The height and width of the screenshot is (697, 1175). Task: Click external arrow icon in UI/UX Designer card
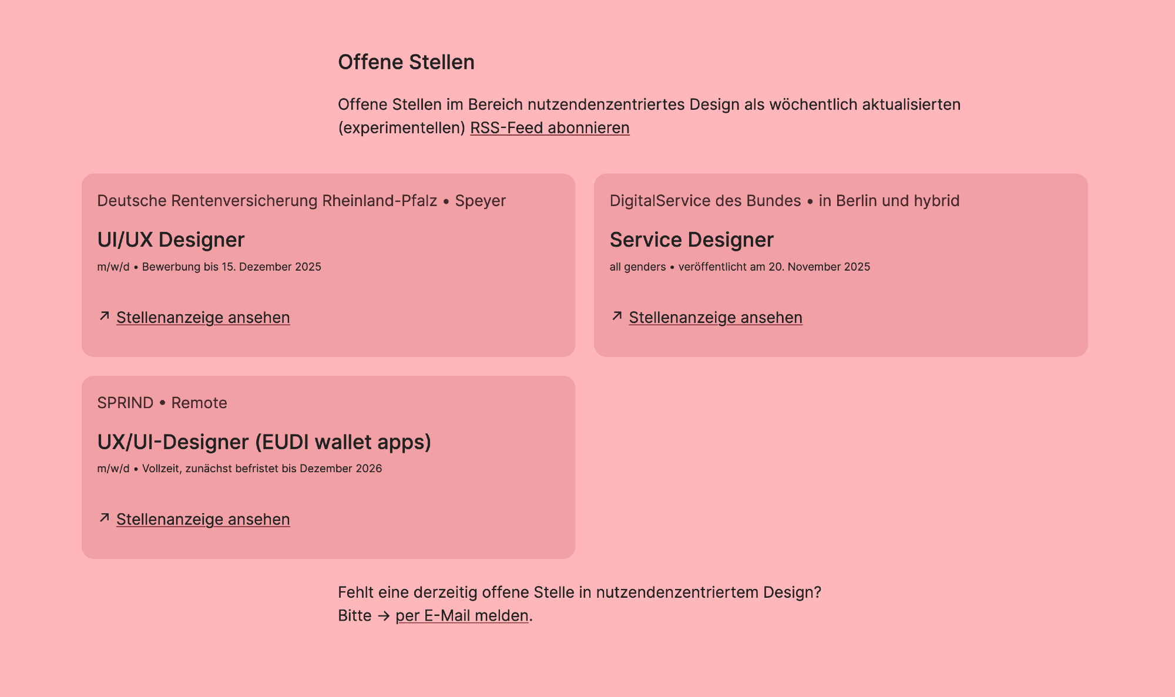pyautogui.click(x=105, y=316)
